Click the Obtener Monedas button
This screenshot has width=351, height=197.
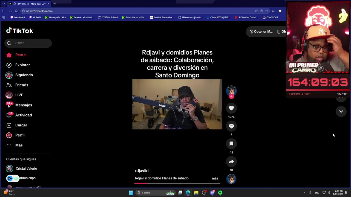coord(261,31)
